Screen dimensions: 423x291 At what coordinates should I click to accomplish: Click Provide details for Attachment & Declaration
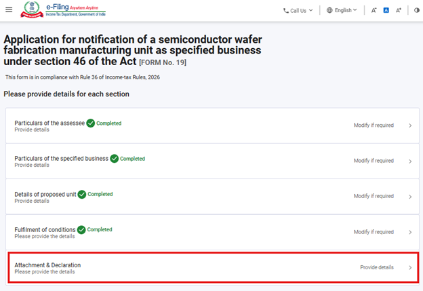coord(376,267)
